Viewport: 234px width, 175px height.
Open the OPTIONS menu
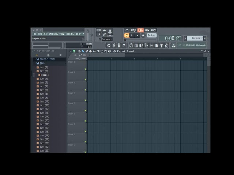coord(70,34)
